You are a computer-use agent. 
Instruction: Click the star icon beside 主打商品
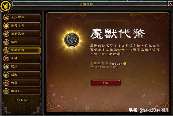pos(6,17)
